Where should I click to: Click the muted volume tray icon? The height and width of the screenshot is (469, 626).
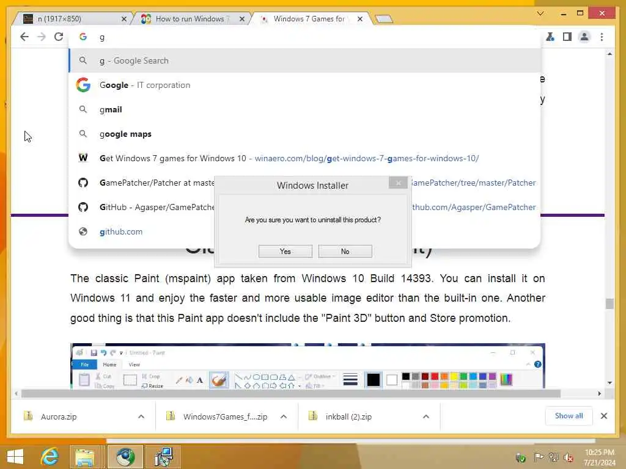pyautogui.click(x=568, y=457)
